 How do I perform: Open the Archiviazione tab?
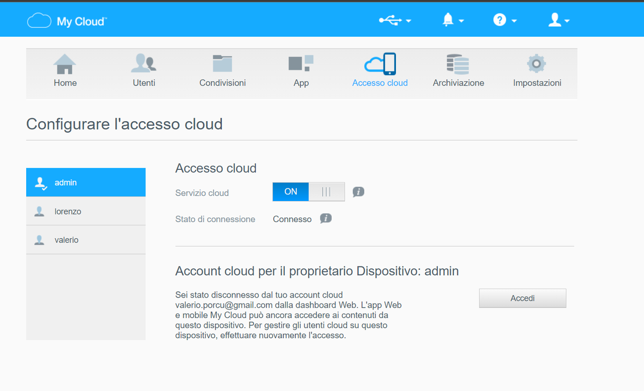(458, 71)
